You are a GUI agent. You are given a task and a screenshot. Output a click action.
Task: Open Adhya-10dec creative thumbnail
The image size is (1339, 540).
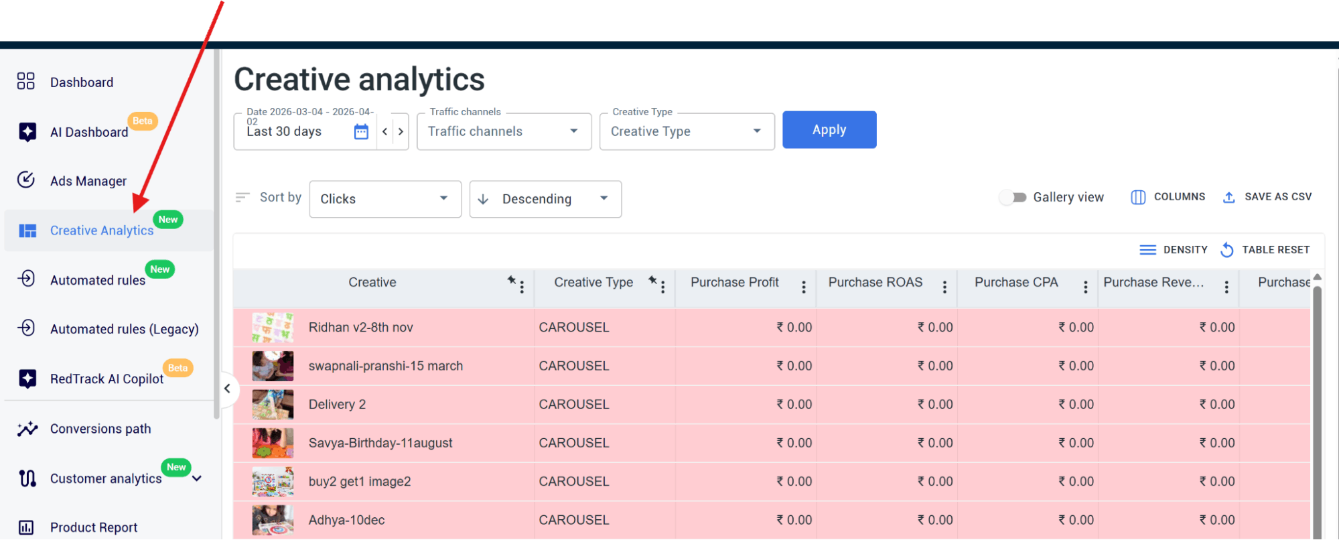(x=273, y=520)
